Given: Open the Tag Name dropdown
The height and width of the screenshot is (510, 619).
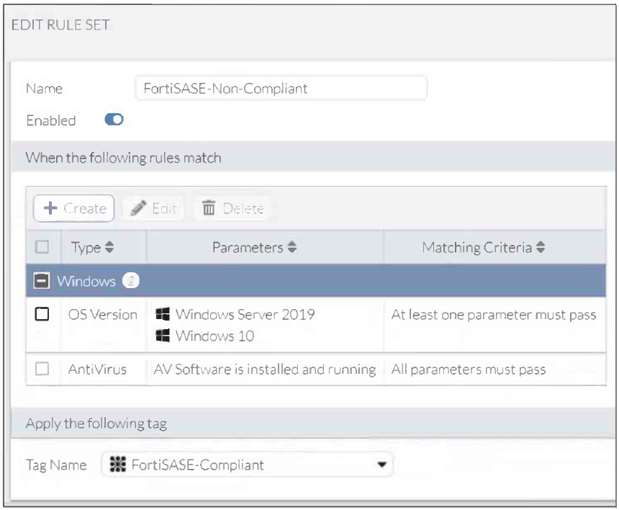Looking at the screenshot, I should (x=381, y=465).
